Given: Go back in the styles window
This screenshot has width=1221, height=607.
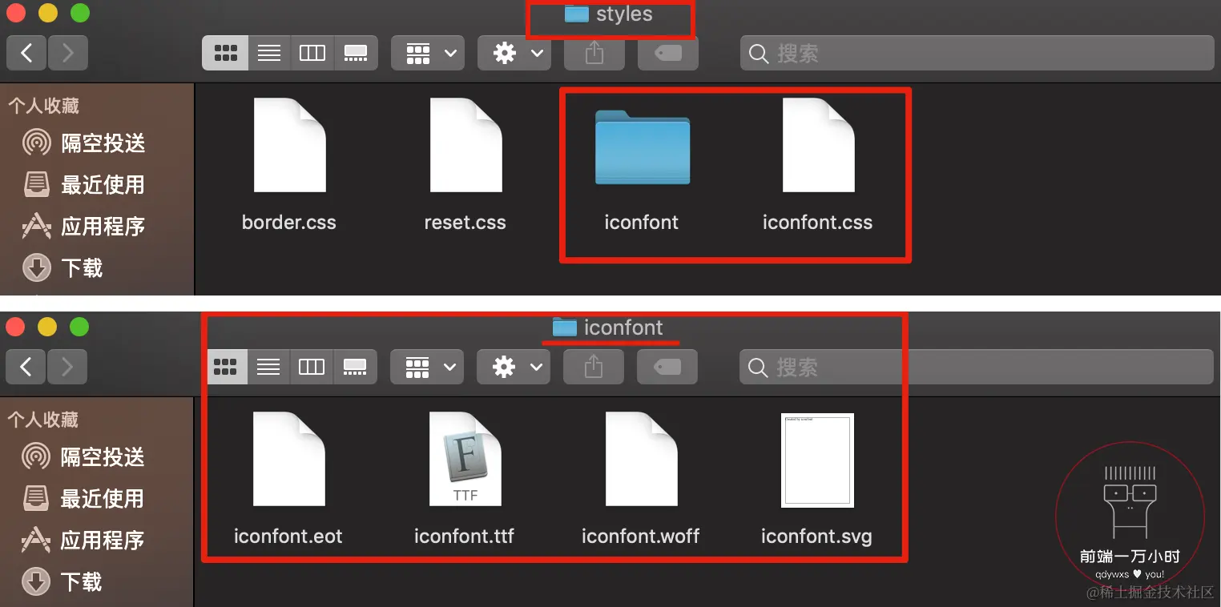Looking at the screenshot, I should (x=26, y=54).
